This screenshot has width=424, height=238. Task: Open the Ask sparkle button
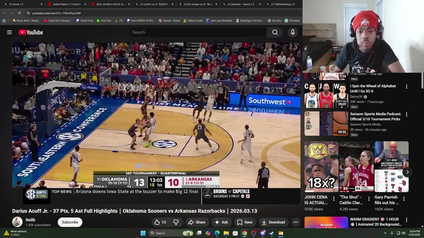pyautogui.click(x=221, y=222)
